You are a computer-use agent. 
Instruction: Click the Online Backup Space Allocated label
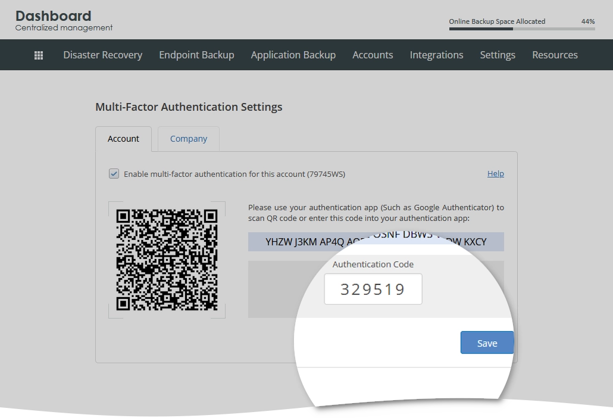click(497, 21)
